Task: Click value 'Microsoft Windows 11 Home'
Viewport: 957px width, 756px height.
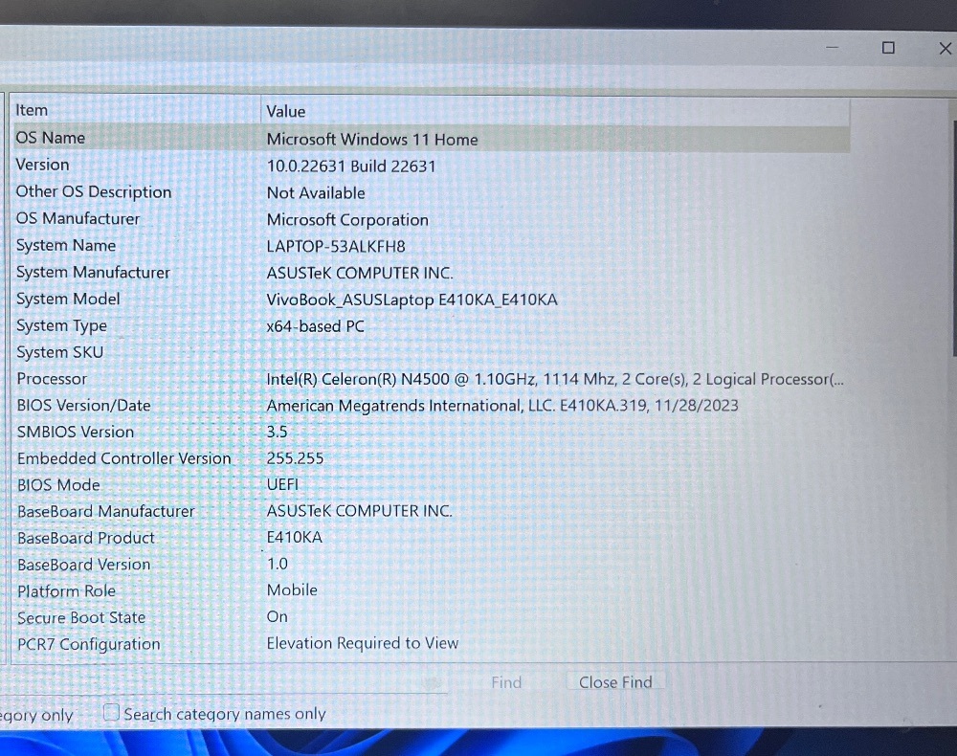Action: (372, 140)
